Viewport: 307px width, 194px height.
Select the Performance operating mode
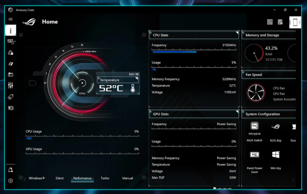(82, 178)
